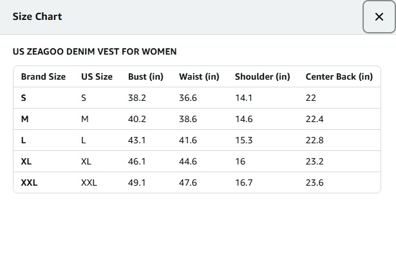The height and width of the screenshot is (266, 396).
Task: Click the Shoulder (in) column header
Action: pyautogui.click(x=262, y=76)
